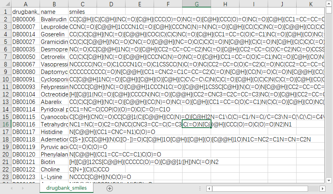Click the 'smiles' header cell
Screen dimensions: 333x194
point(83,12)
